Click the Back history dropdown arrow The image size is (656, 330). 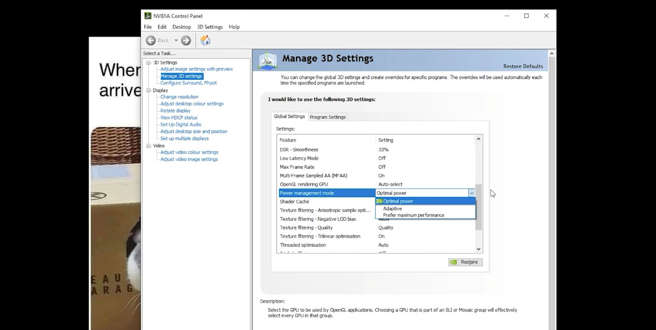[x=176, y=40]
